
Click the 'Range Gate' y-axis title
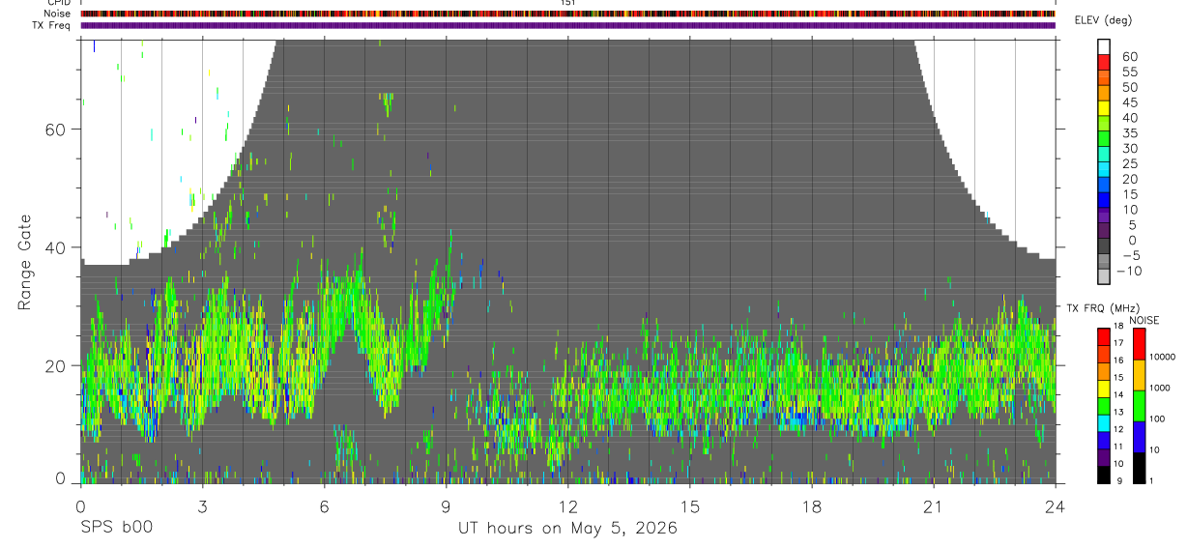click(26, 264)
